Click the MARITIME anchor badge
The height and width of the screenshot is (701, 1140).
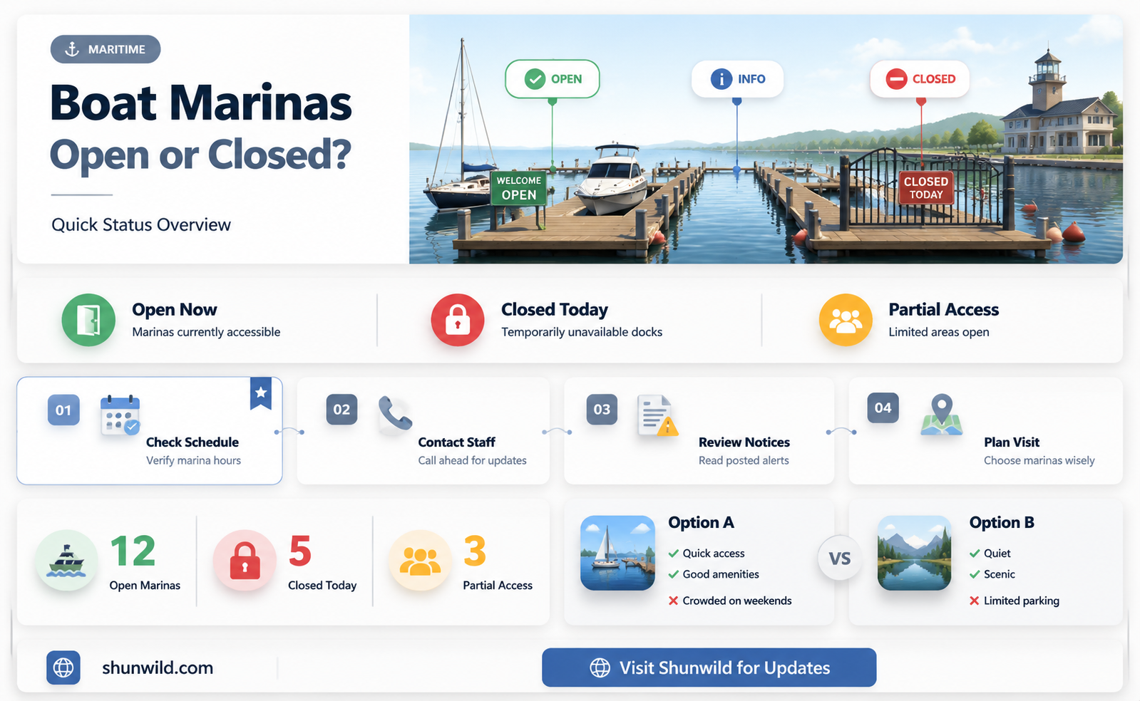pos(106,49)
